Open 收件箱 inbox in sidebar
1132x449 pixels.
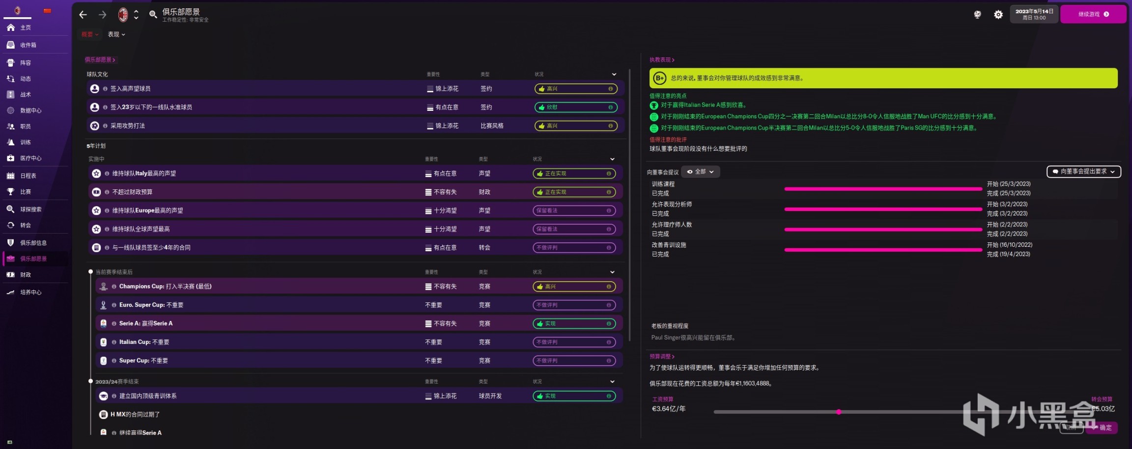click(28, 45)
